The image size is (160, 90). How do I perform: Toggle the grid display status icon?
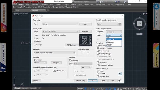coord(85,89)
